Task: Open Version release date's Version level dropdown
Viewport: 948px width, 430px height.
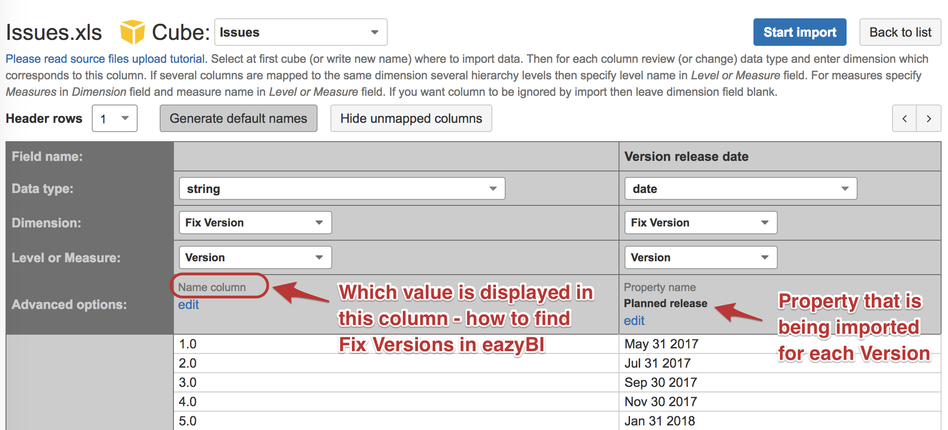Action: click(x=700, y=258)
